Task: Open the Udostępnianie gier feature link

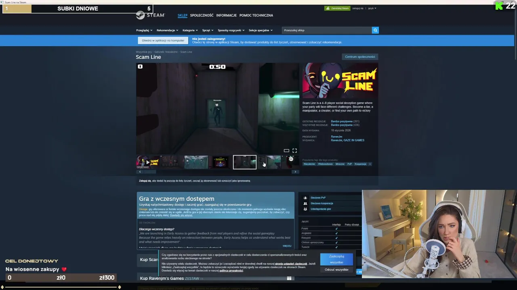Action: click(x=321, y=209)
